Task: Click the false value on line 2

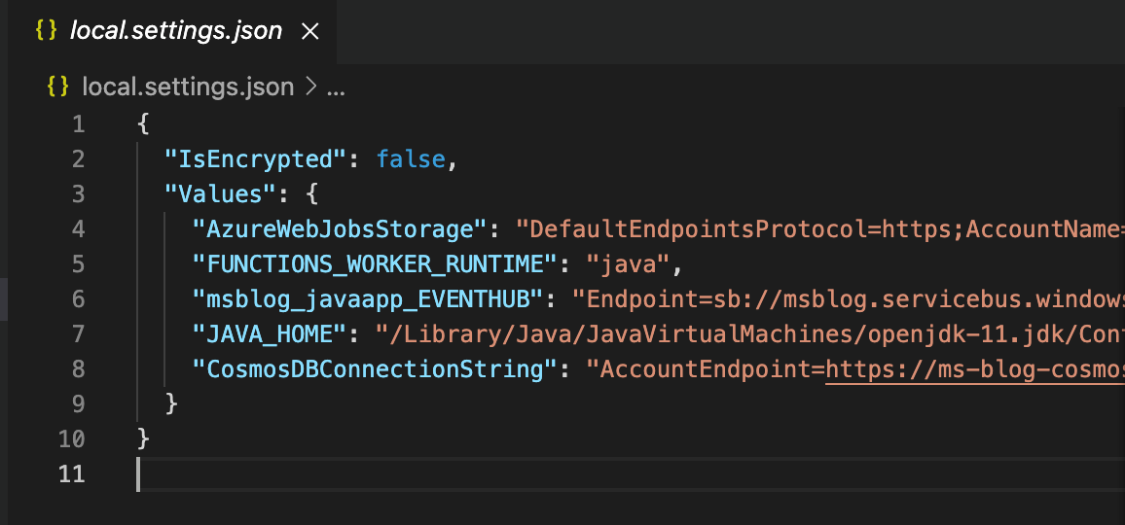Action: [x=411, y=159]
